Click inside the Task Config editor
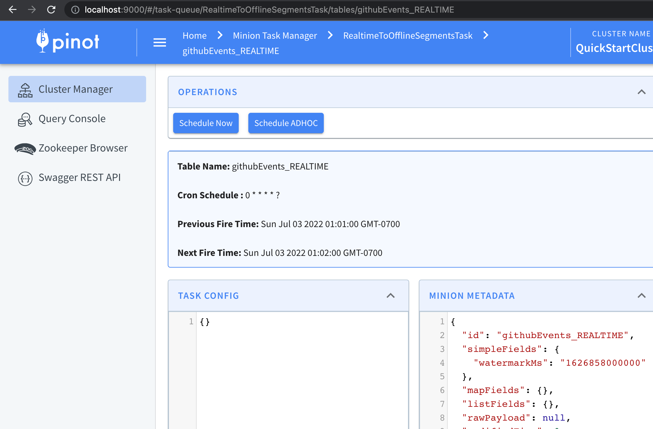653x429 pixels. tap(301, 360)
